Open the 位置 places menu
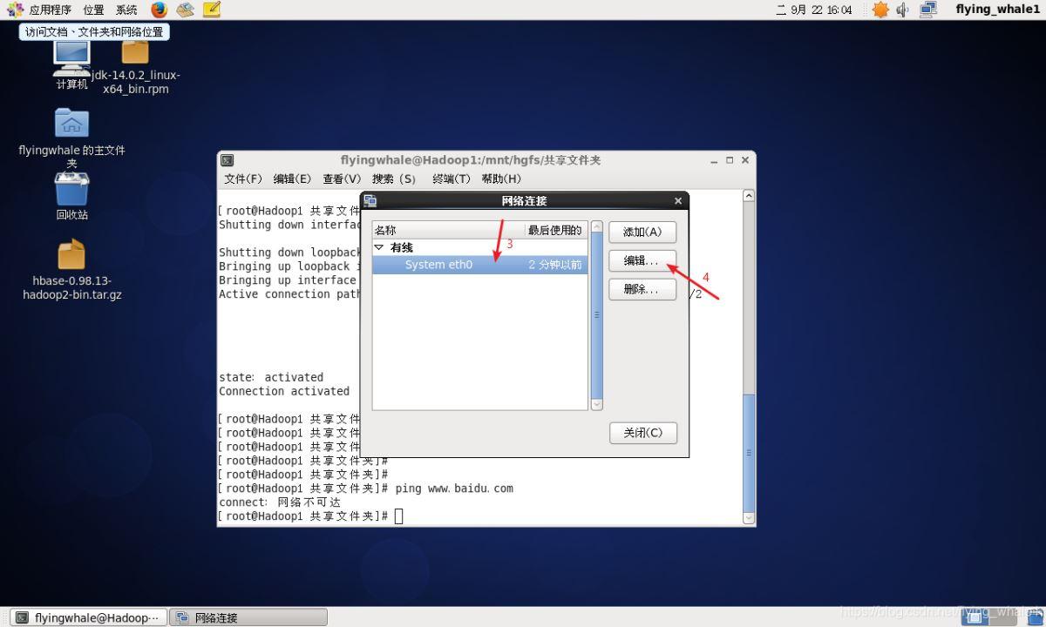The image size is (1046, 627). point(93,10)
